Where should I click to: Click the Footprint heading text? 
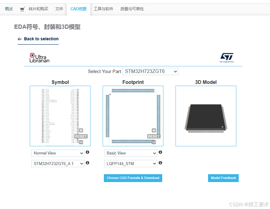click(x=133, y=82)
